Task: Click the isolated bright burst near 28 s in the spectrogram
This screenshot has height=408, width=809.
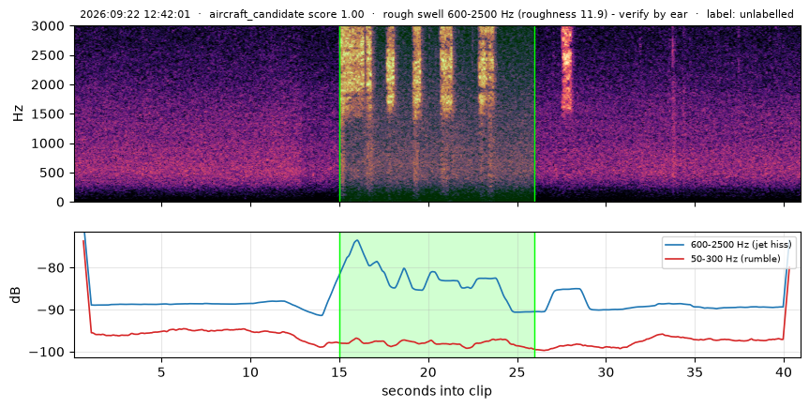Action: pos(566,68)
